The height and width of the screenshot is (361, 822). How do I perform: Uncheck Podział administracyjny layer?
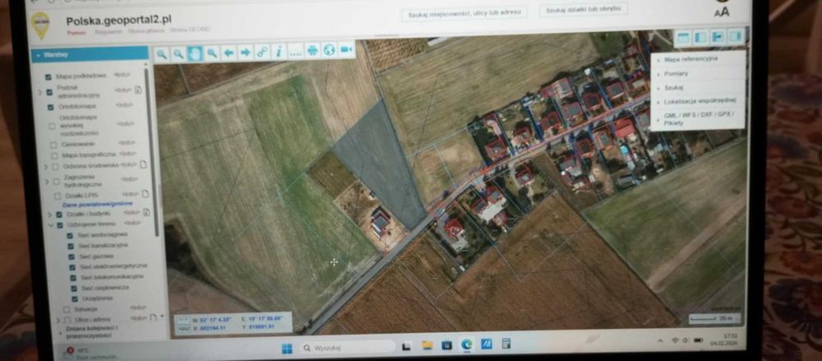point(49,92)
